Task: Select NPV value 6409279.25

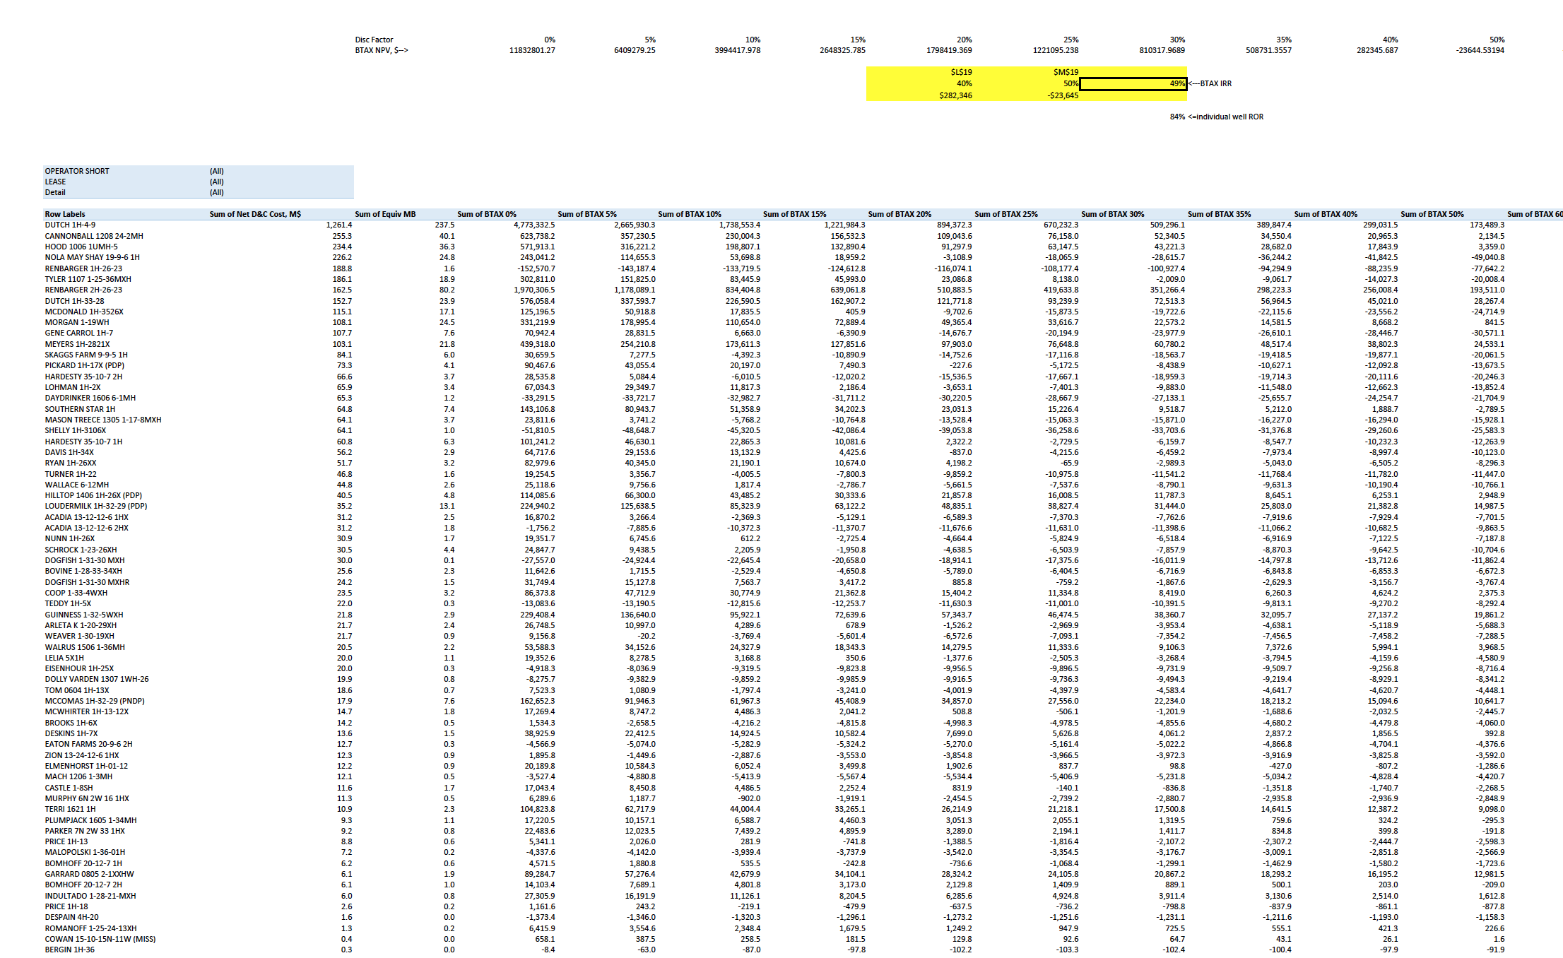Action: point(635,50)
